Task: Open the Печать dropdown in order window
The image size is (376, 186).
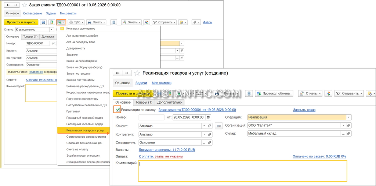Action: click(x=96, y=22)
